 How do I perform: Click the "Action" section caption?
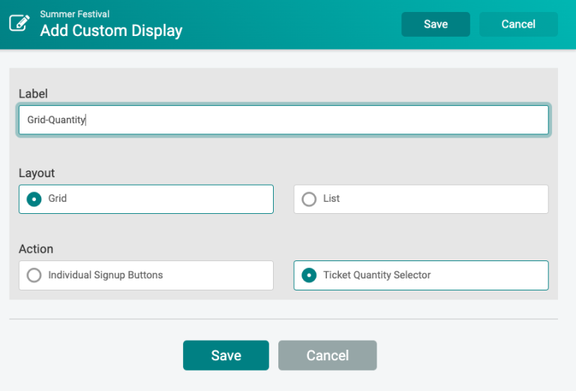click(x=36, y=249)
